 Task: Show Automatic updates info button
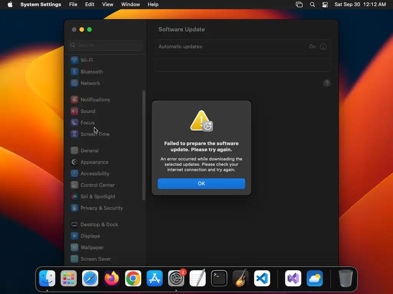(323, 47)
